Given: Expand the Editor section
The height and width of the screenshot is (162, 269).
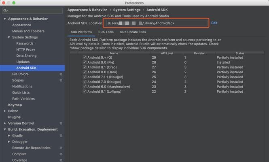Looking at the screenshot, I should point(5,111).
